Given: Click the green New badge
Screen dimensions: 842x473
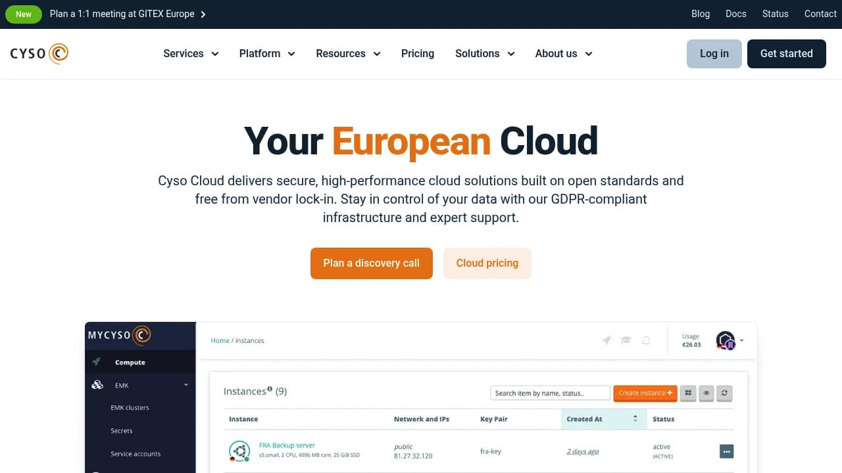Looking at the screenshot, I should 24,14.
